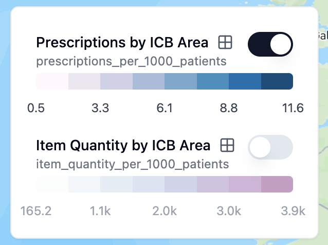Click the lightest swatch in Prescriptions legend
Image resolution: width=328 pixels, height=245 pixels.
pos(52,81)
